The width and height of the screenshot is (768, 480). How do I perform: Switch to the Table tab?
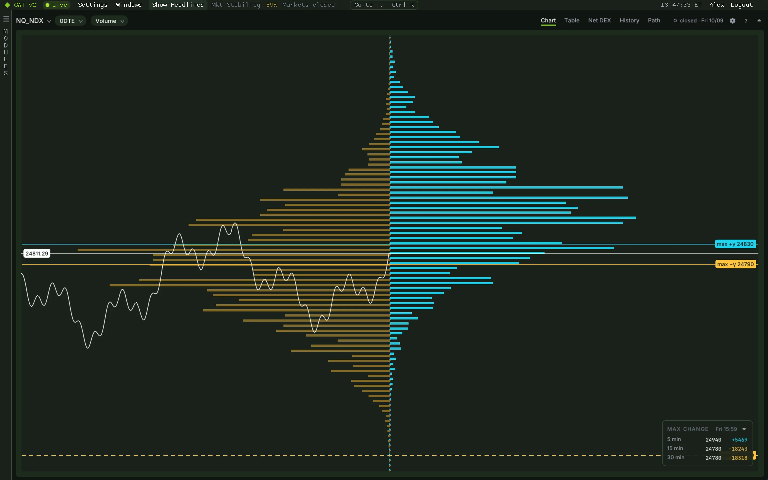pos(571,20)
